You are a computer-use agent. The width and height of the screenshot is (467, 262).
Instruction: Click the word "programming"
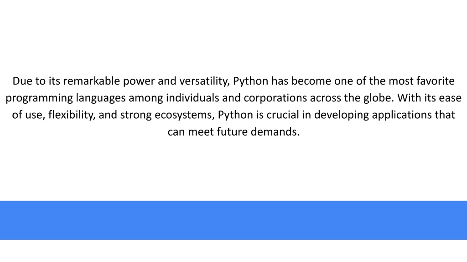point(39,98)
